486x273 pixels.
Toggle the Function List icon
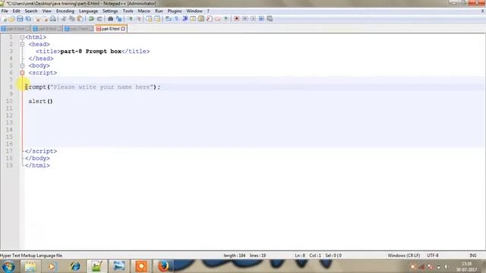pos(210,19)
